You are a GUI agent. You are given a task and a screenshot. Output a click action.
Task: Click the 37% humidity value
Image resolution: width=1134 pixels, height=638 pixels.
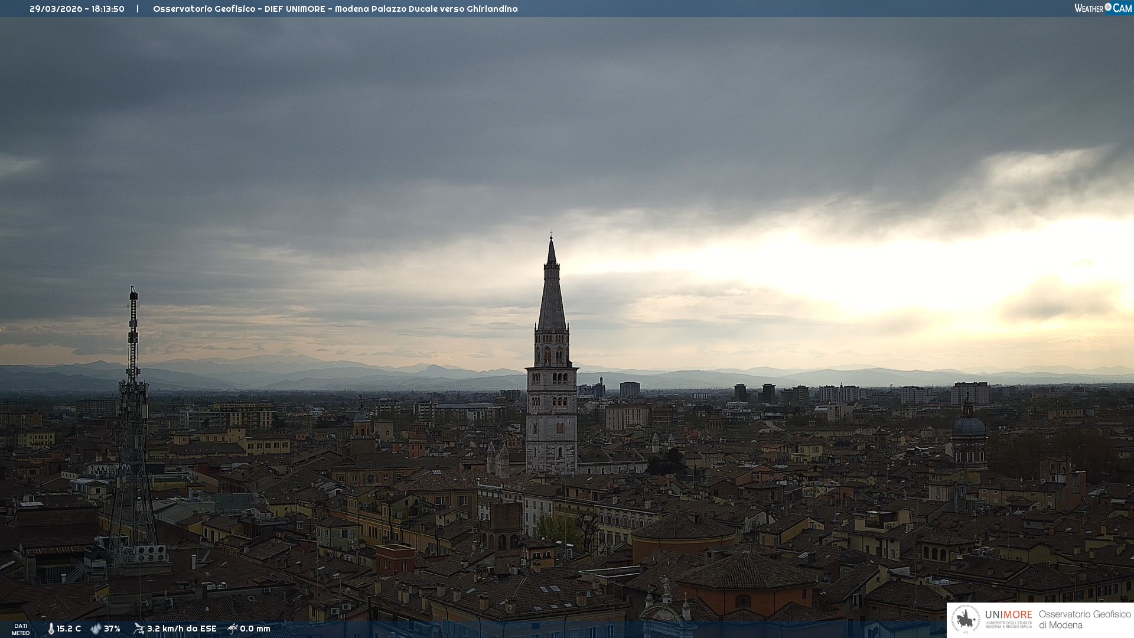[x=112, y=629]
